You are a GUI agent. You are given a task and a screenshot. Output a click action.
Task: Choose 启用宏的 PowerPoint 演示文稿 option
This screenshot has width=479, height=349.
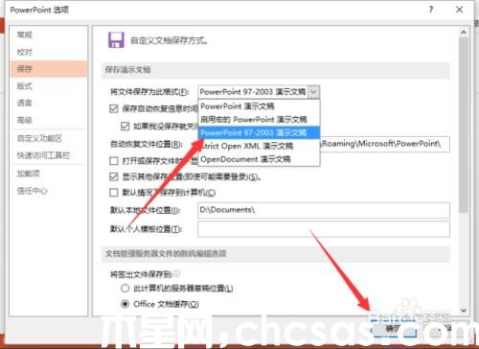[259, 120]
